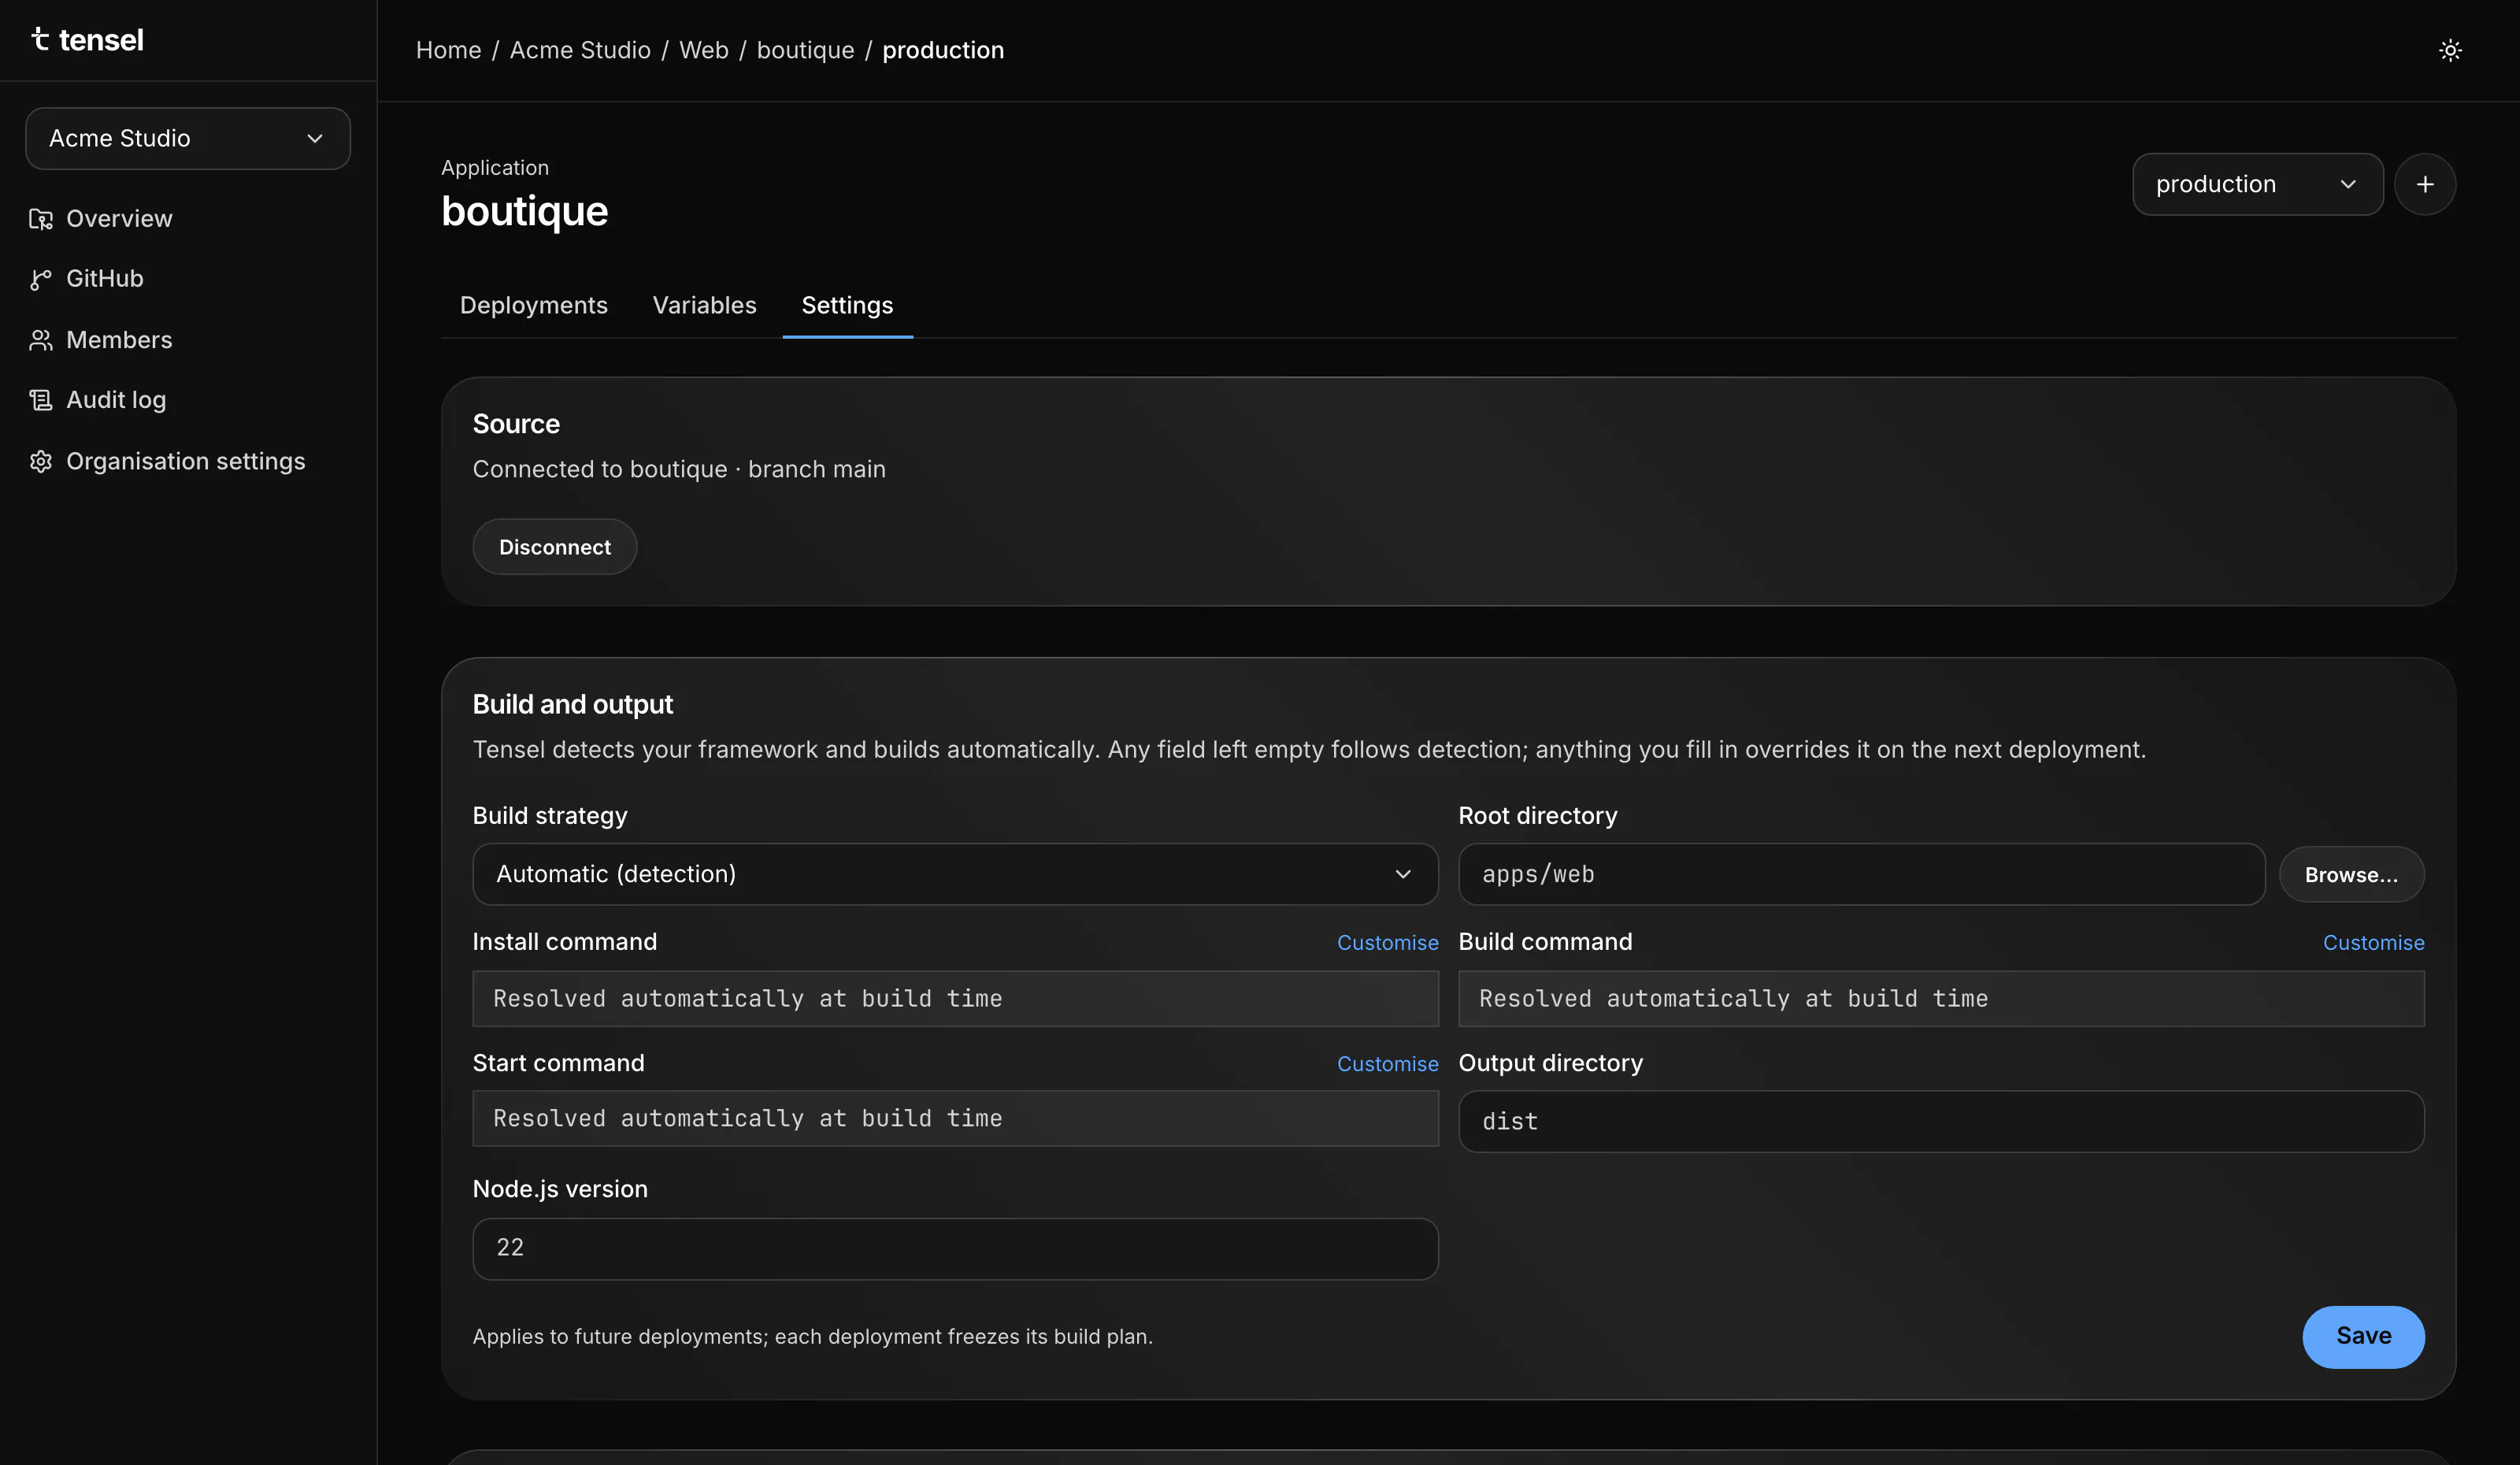Click the "Source" section heading
Screen dimensions: 2520x1465
tap(516, 424)
